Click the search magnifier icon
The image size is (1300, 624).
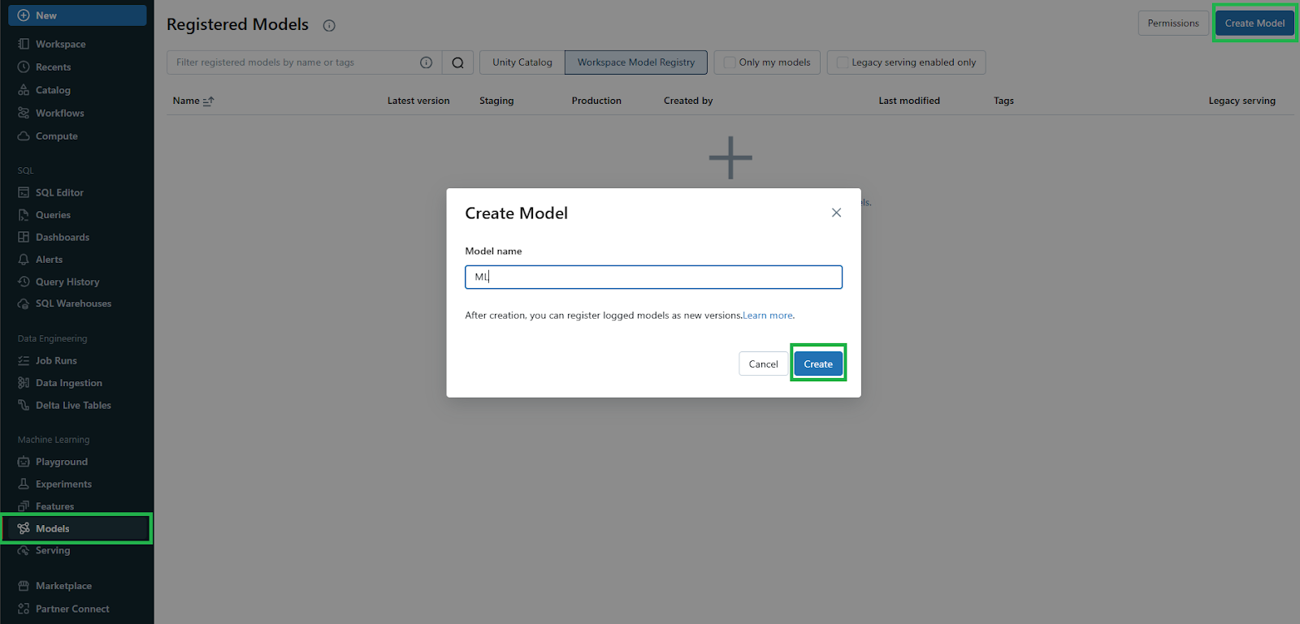click(458, 62)
